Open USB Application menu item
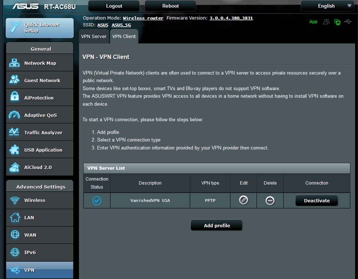The image size is (358, 279). pos(40,150)
